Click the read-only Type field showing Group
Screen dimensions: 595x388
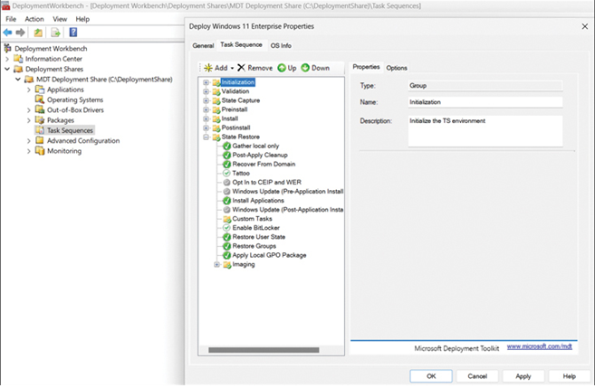click(485, 86)
